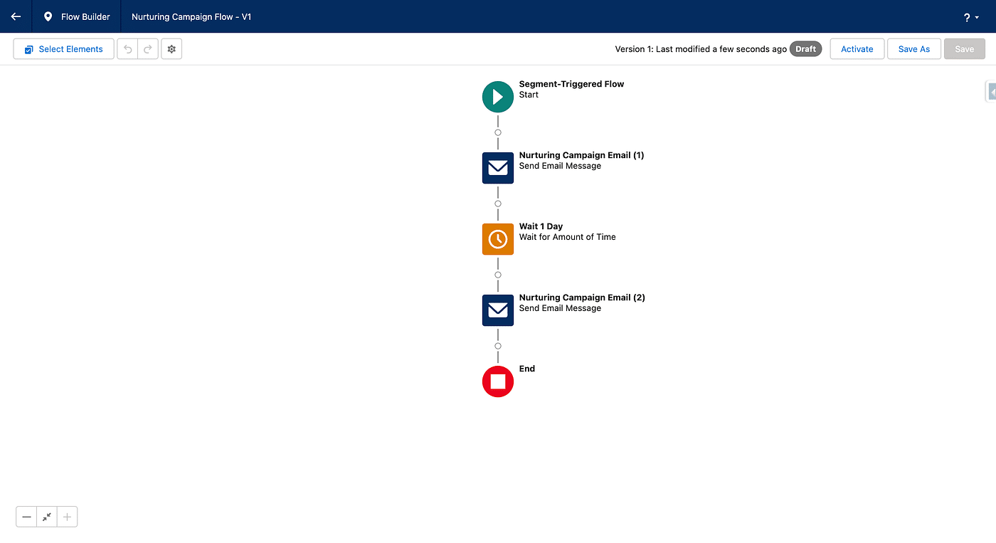
Task: Click the Undo arrow icon
Action: (x=128, y=49)
